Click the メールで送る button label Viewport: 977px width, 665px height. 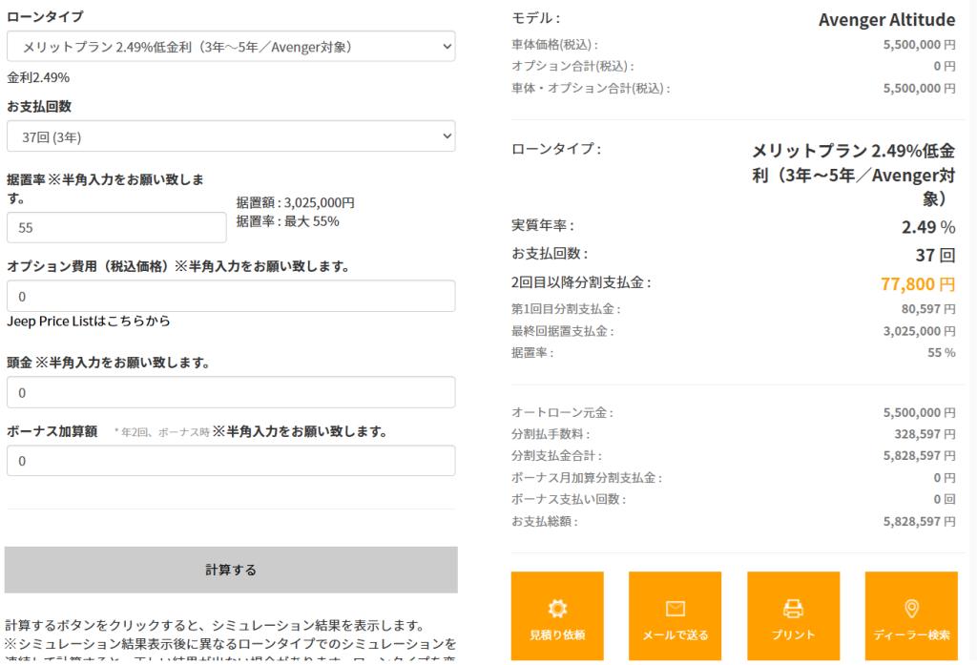click(x=676, y=634)
